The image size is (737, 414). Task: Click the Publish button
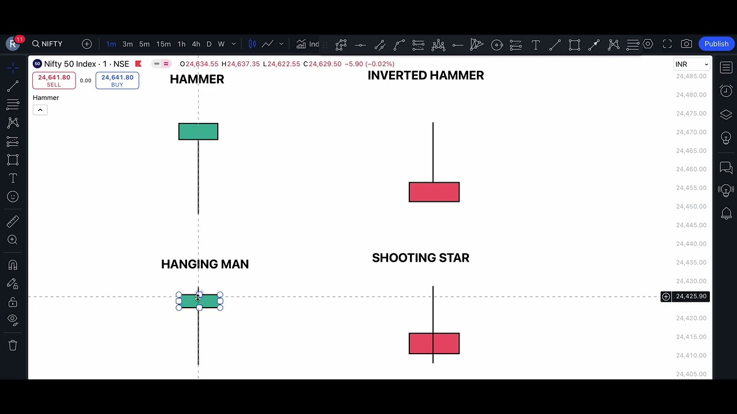(716, 44)
